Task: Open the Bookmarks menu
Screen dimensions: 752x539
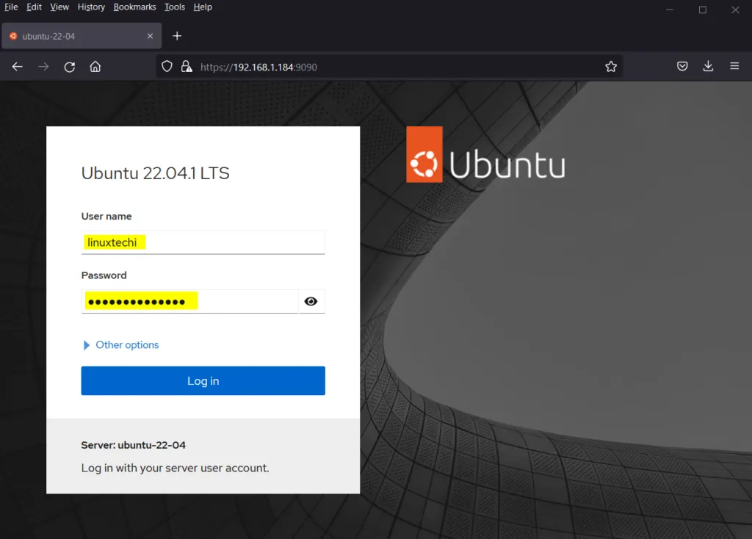Action: pos(135,7)
